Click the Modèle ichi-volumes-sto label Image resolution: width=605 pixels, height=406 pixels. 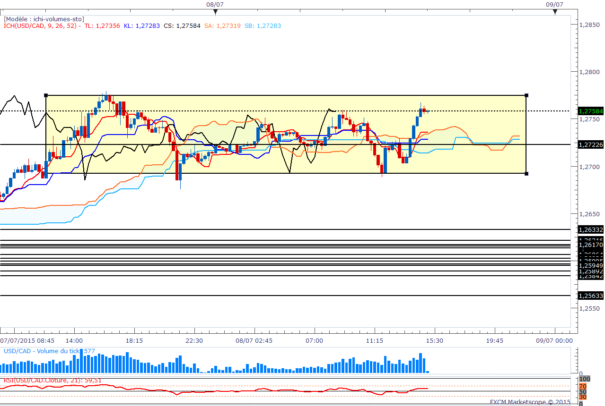coord(44,19)
